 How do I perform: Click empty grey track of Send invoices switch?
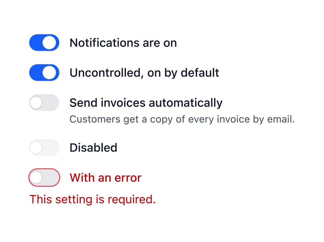51,103
